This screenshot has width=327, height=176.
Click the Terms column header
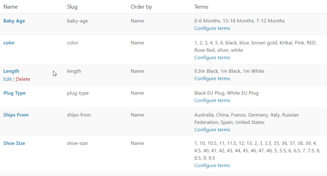201,7
